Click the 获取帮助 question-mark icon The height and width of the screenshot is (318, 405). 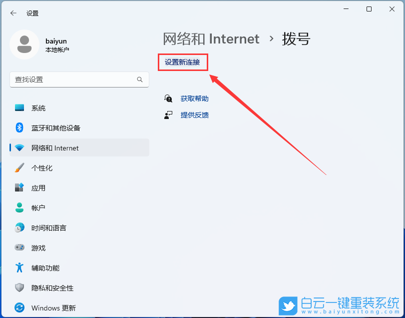169,98
